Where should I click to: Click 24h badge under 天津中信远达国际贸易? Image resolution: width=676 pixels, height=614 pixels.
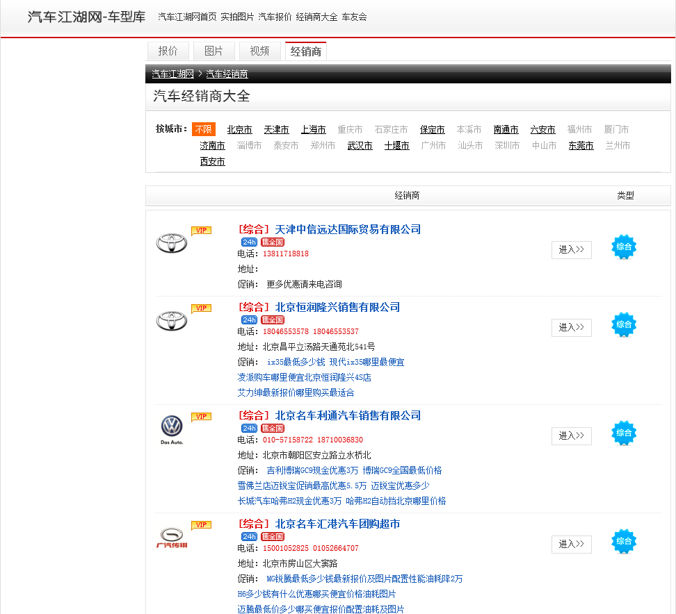pos(249,242)
